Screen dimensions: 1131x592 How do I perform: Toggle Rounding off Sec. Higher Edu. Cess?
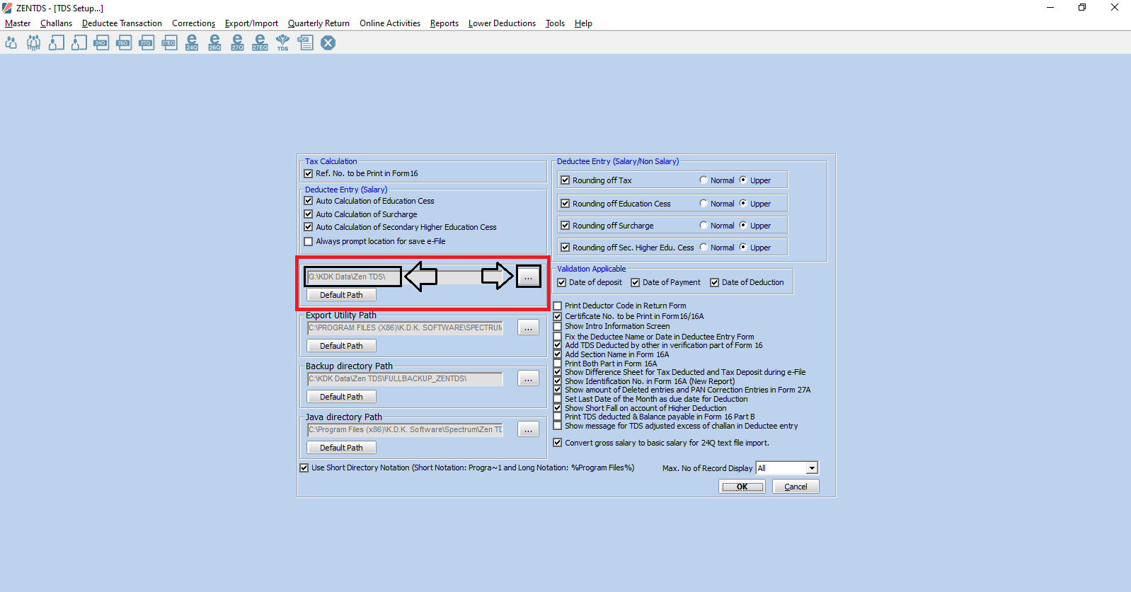(565, 248)
